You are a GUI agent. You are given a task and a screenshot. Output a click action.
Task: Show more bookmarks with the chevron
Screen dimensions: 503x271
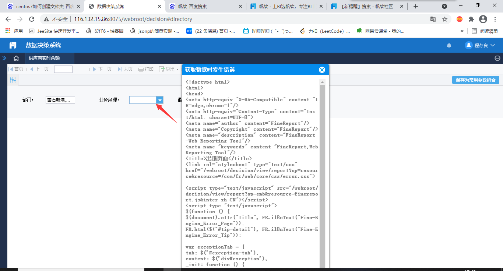click(x=462, y=31)
